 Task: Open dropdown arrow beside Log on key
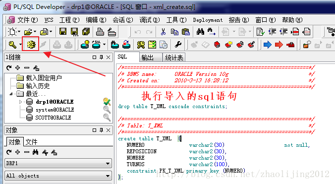click(x=20, y=45)
